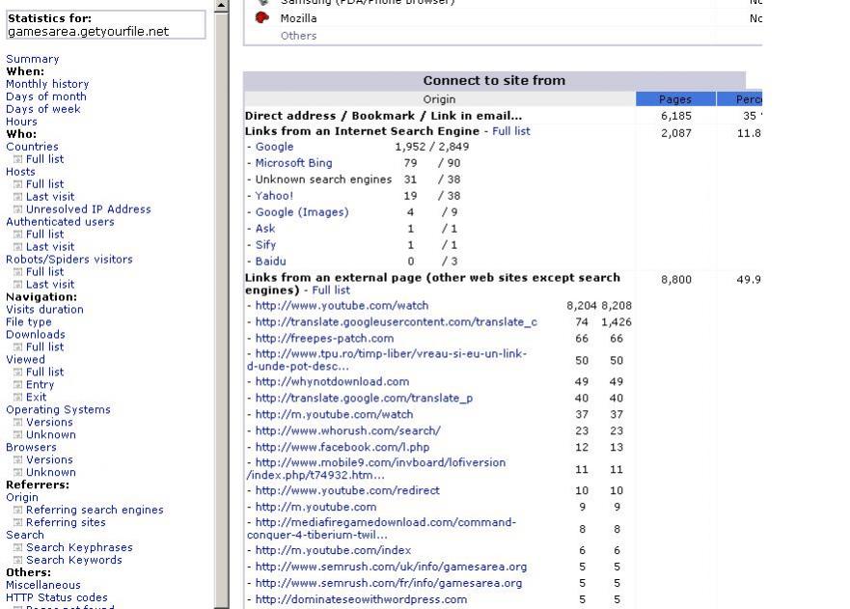The height and width of the screenshot is (609, 850).
Task: Click the icon beside Referring search engines
Action: pos(18,510)
